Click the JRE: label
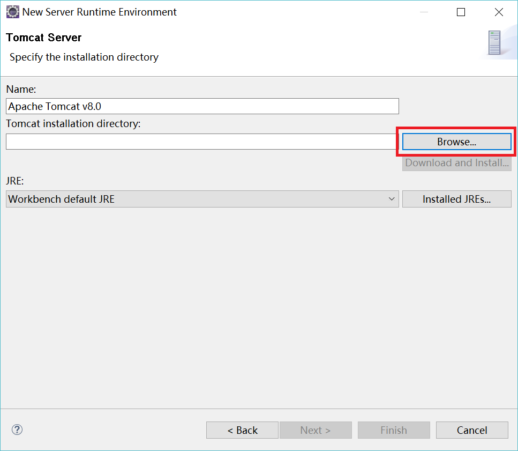The width and height of the screenshot is (518, 451). pyautogui.click(x=15, y=181)
